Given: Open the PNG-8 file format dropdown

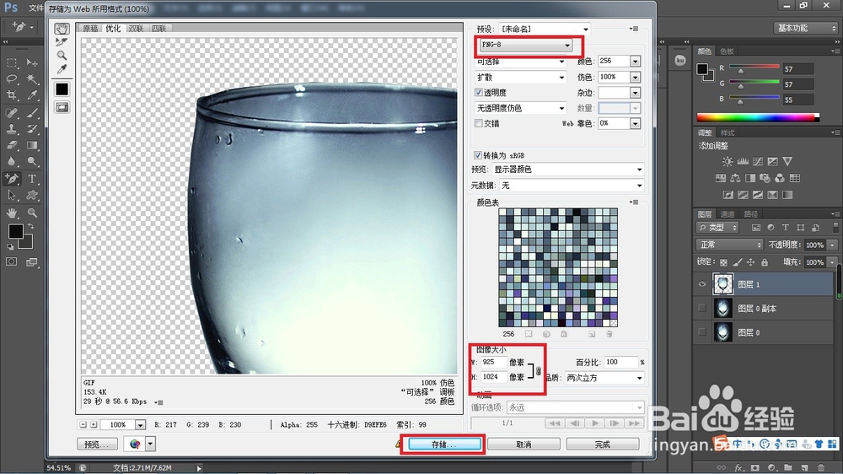Looking at the screenshot, I should click(525, 46).
